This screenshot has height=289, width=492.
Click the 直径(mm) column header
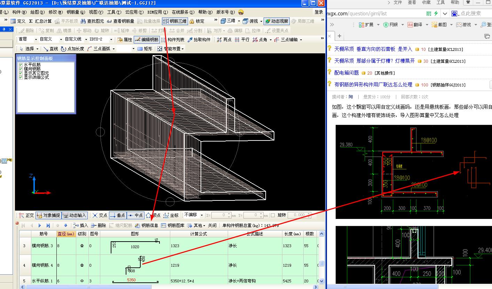(66, 234)
